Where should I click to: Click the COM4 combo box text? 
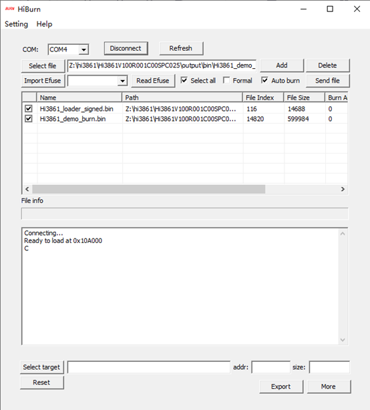[59, 49]
